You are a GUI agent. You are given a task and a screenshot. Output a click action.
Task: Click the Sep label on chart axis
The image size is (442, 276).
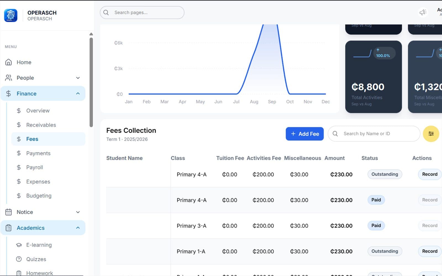272,102
